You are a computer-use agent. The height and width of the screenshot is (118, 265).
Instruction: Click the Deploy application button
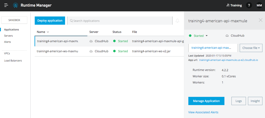coord(50,21)
